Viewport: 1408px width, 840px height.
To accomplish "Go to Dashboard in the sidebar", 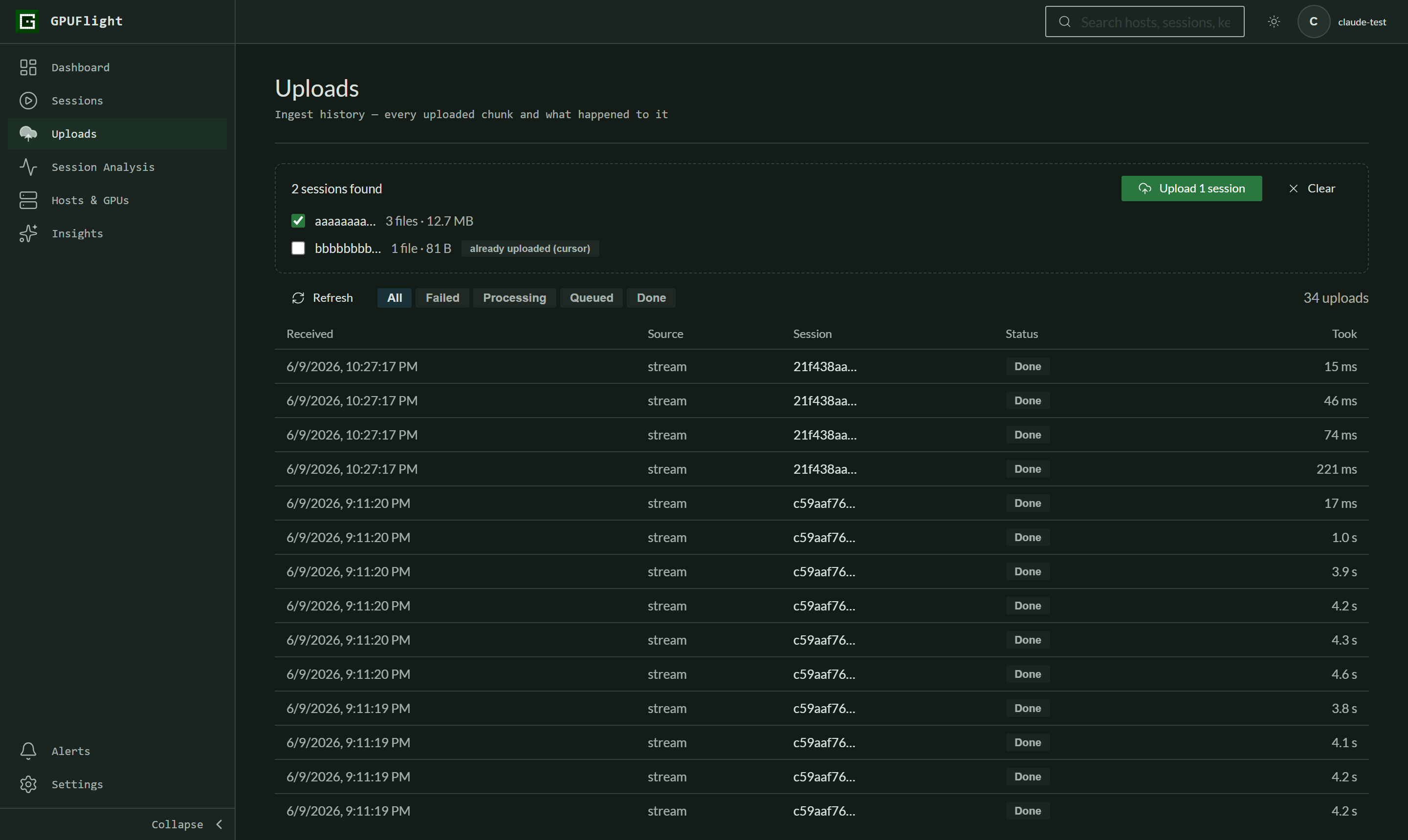I will (117, 67).
